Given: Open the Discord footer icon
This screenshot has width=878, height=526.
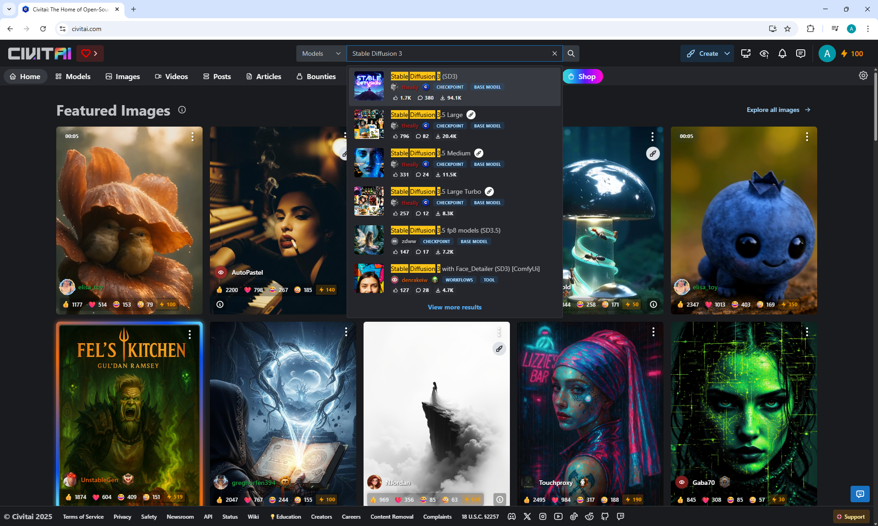Looking at the screenshot, I should 512,516.
